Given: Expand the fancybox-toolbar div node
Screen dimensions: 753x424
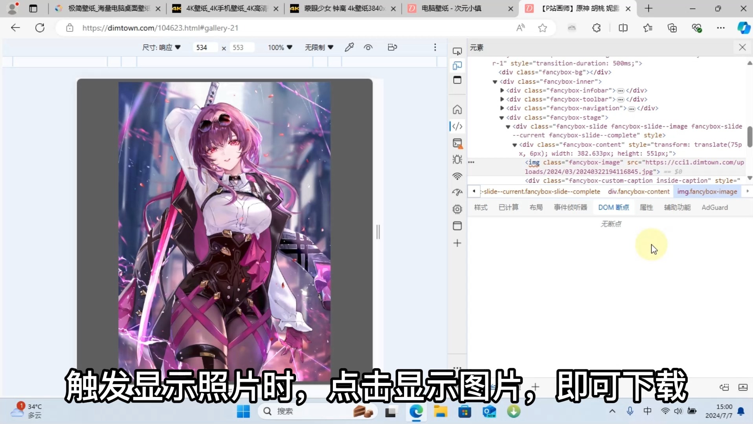Looking at the screenshot, I should click(x=502, y=99).
